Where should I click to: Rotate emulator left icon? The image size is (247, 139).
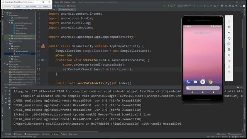[229, 38]
